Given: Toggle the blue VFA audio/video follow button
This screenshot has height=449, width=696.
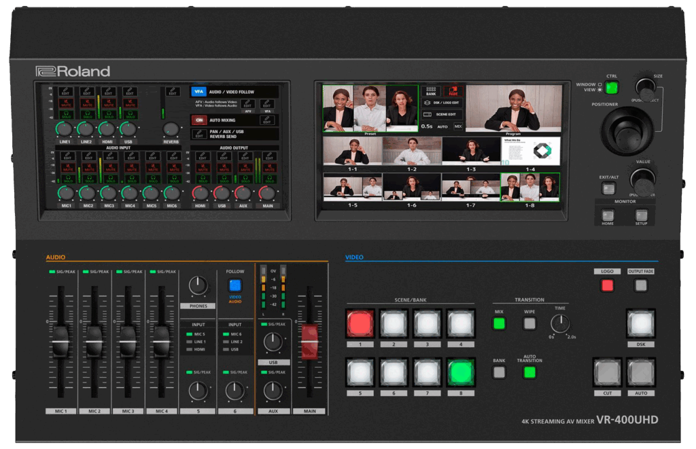Looking at the screenshot, I should click(x=199, y=91).
